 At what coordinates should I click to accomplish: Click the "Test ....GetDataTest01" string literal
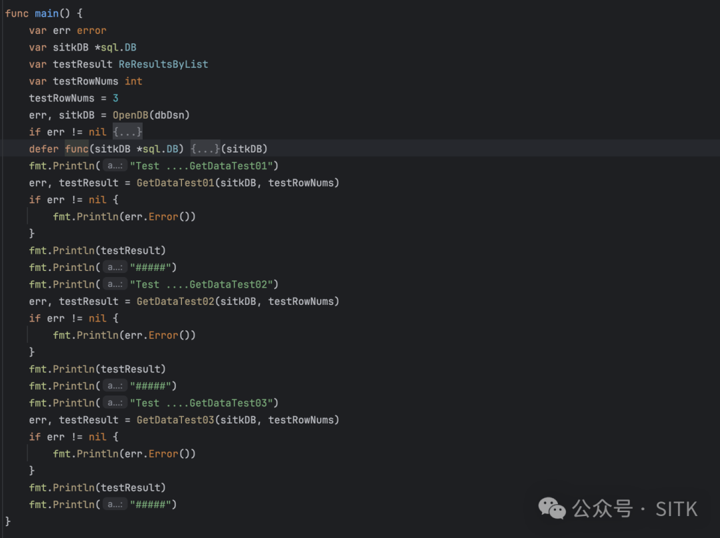coord(203,166)
